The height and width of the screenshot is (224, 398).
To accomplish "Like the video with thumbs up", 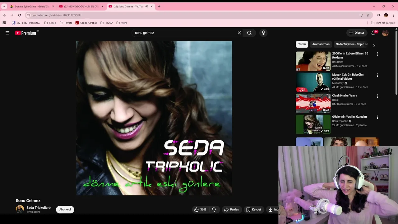I will [200, 209].
